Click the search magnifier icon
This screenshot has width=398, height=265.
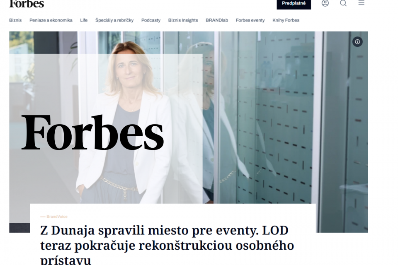coord(343,3)
